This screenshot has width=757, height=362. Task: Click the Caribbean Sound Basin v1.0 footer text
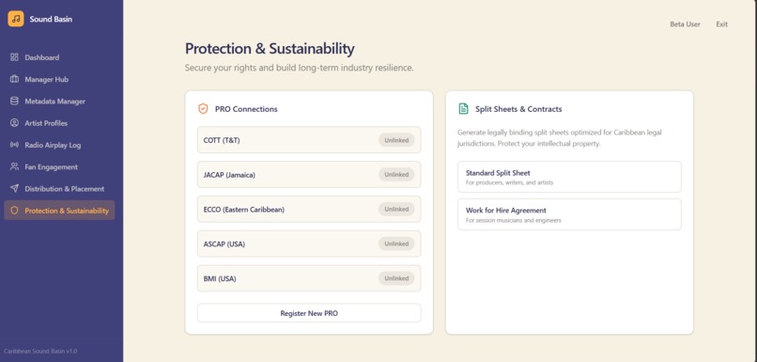pos(40,352)
